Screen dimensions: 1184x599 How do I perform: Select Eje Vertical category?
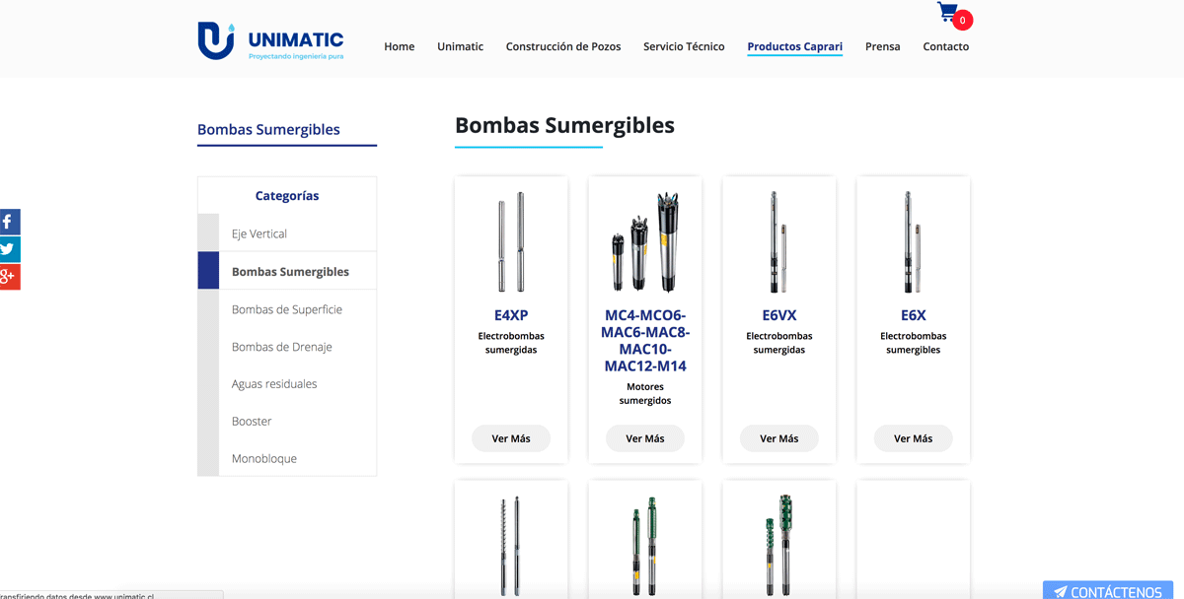(287, 233)
